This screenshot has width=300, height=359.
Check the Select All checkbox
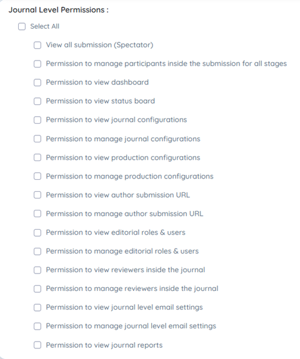point(22,27)
